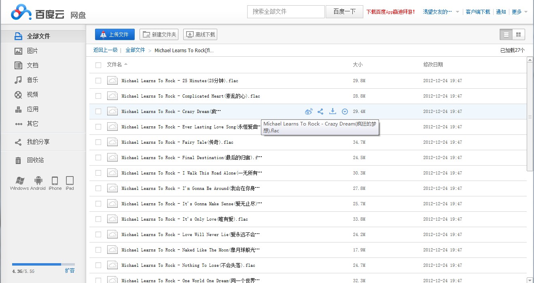Open 文档 category in sidebar
The image size is (534, 283).
tap(43, 65)
